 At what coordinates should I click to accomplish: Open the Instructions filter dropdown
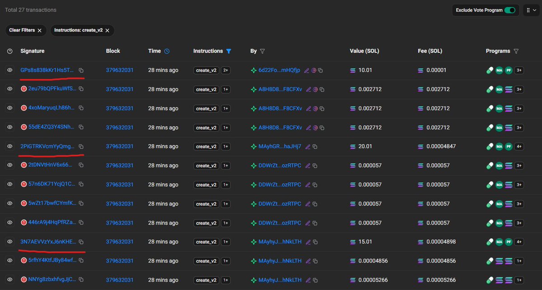[x=229, y=51]
